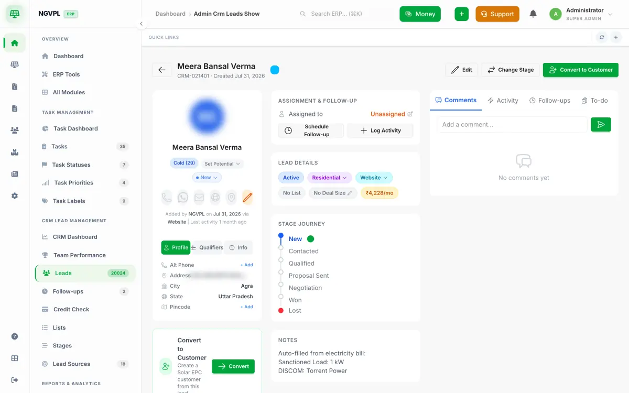Open the Website source dropdown chip
The width and height of the screenshot is (629, 393).
[374, 178]
